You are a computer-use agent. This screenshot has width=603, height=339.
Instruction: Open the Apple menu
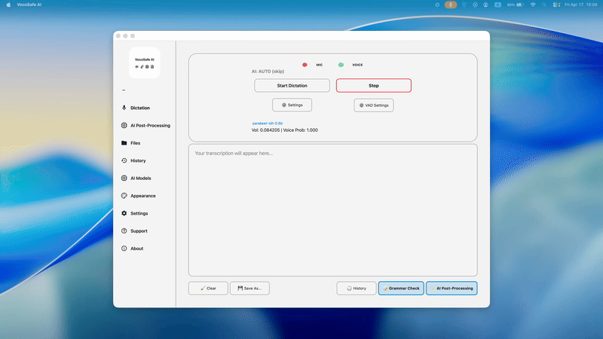click(8, 5)
